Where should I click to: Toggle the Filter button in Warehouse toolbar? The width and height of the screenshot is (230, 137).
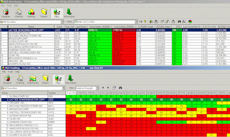[x=57, y=13]
